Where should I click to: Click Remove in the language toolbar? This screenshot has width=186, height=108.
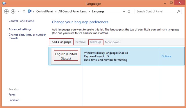click(x=81, y=42)
